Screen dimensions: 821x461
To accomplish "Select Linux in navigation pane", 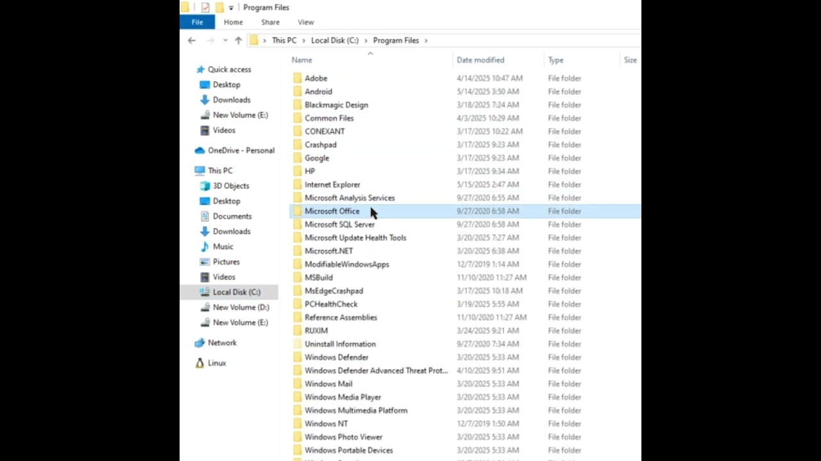I will (x=217, y=363).
